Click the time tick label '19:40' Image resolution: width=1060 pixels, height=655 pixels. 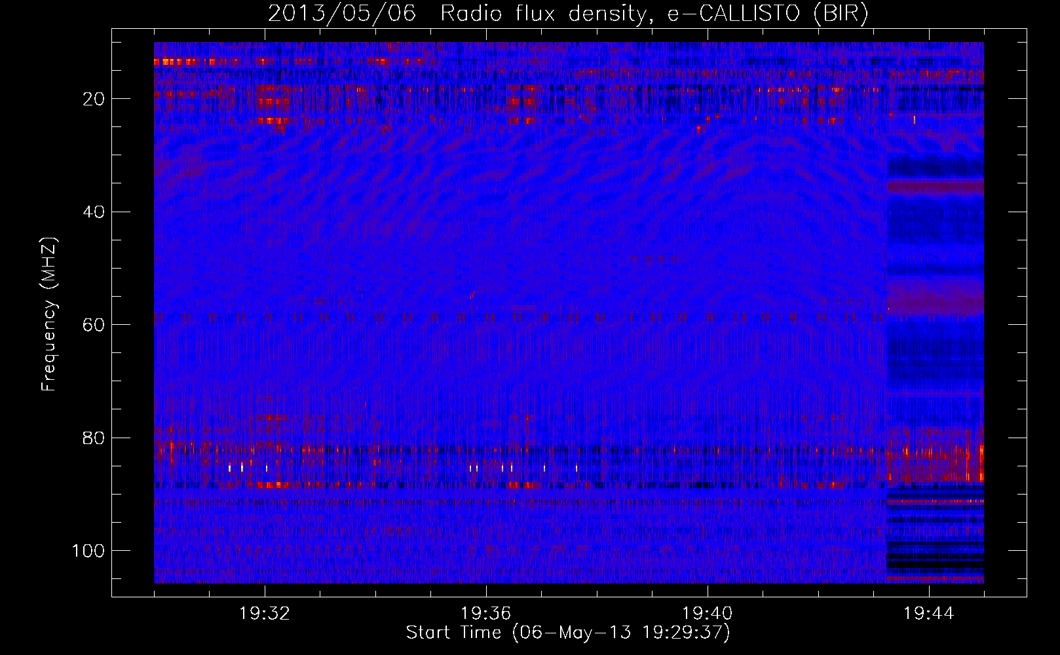(708, 614)
